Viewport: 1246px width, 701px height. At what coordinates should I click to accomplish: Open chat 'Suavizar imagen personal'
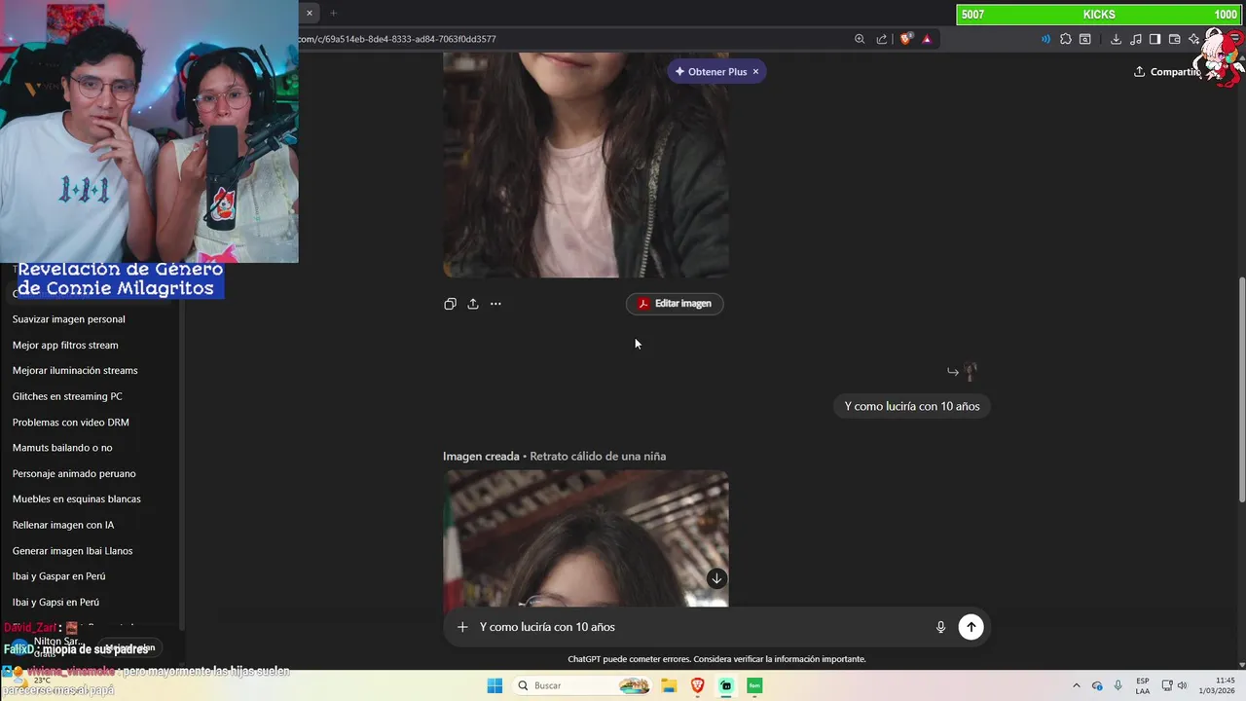[69, 319]
